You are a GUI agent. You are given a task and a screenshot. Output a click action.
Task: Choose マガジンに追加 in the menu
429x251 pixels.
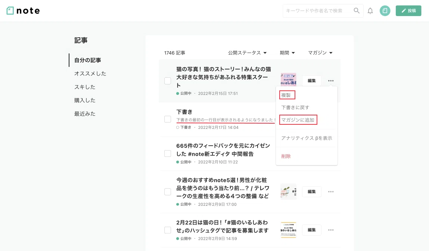point(298,120)
